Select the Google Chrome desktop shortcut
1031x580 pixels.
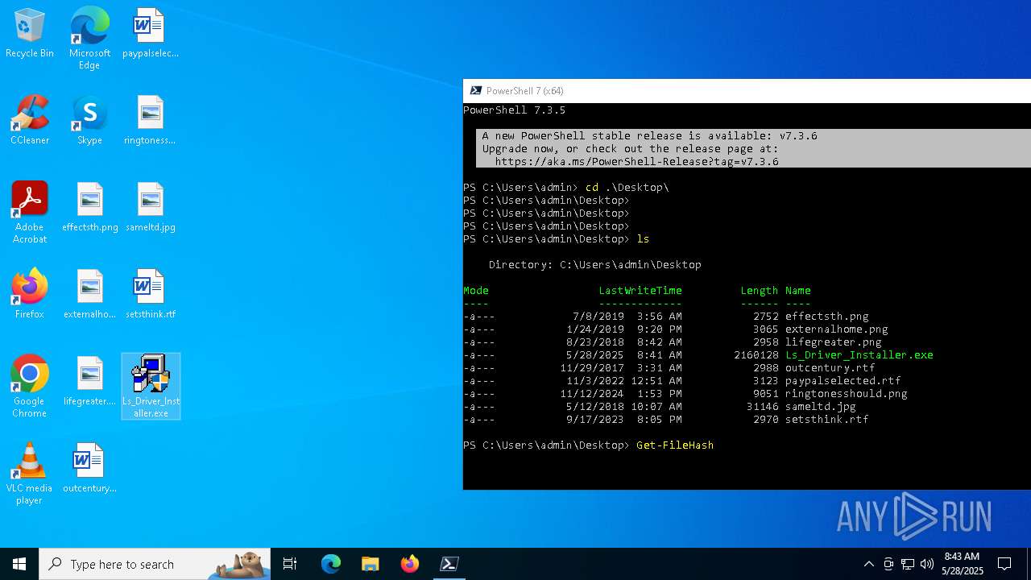pyautogui.click(x=30, y=387)
